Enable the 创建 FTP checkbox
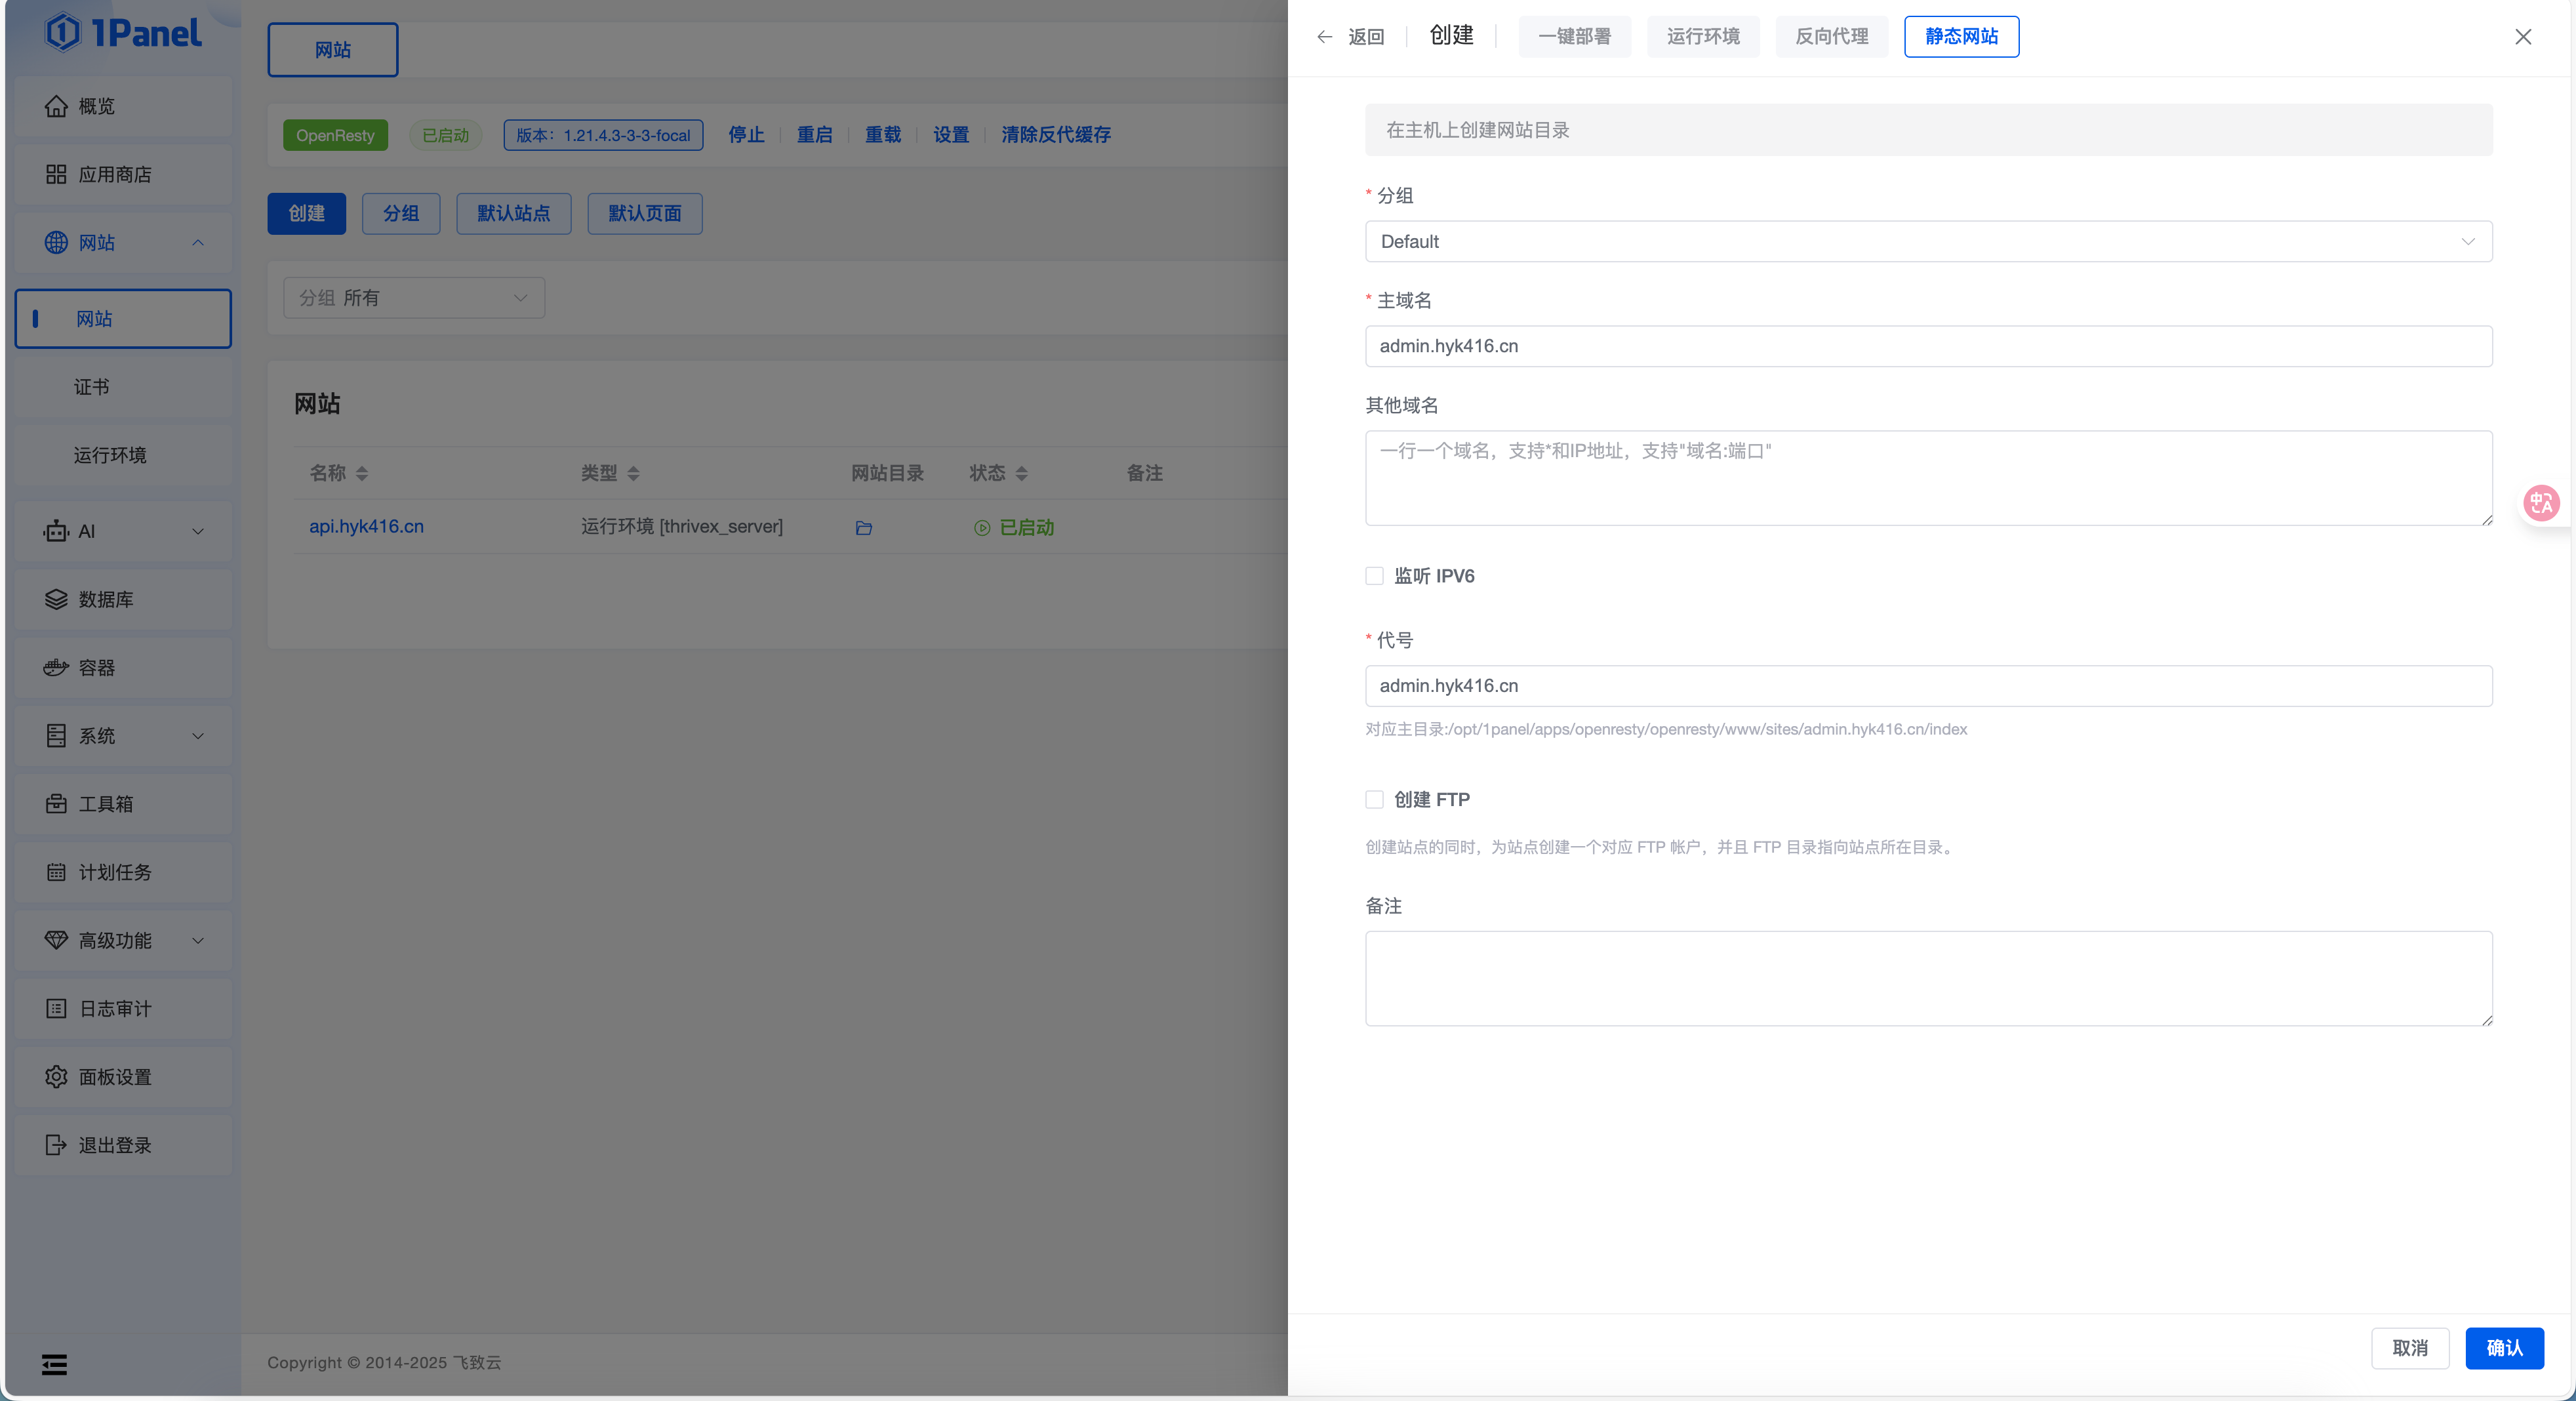This screenshot has width=2576, height=1401. [1374, 800]
